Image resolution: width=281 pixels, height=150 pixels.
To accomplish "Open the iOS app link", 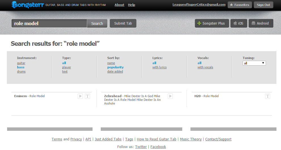I will [x=239, y=23].
